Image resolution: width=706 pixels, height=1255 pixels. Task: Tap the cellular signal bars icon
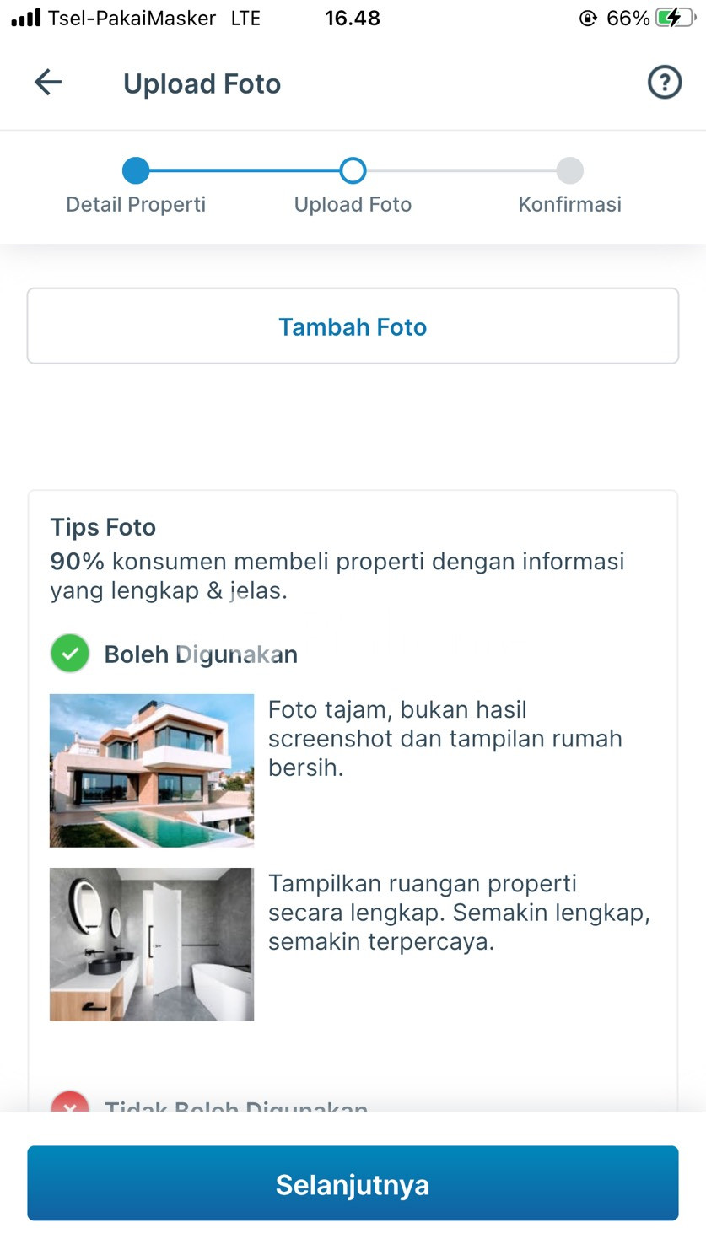click(25, 18)
